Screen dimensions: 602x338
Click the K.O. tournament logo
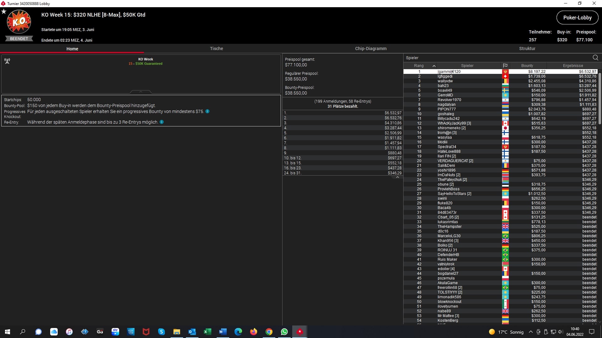19,22
